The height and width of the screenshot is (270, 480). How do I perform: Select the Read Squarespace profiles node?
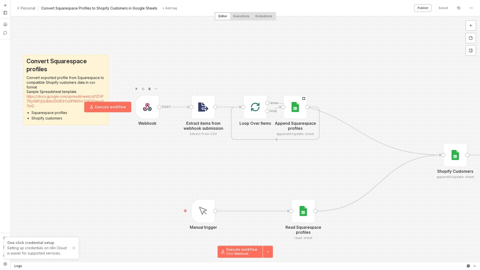click(x=303, y=211)
